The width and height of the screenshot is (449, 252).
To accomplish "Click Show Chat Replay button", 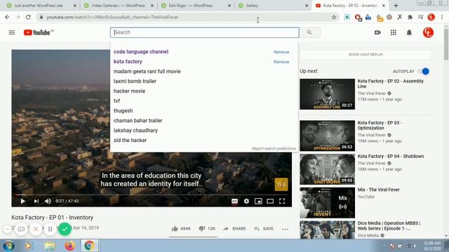I will point(366,55).
